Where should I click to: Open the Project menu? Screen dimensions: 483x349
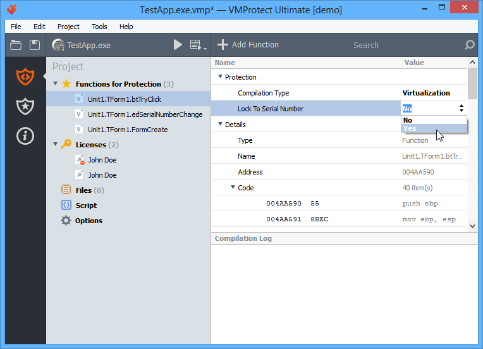tap(68, 27)
